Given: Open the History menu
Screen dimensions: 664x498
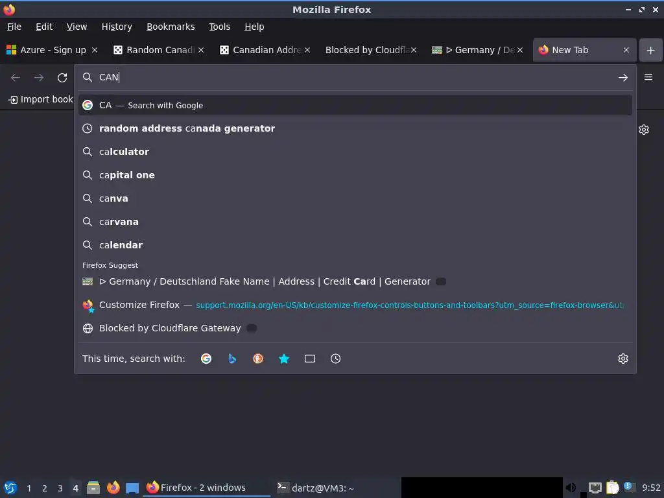Looking at the screenshot, I should pos(117,27).
